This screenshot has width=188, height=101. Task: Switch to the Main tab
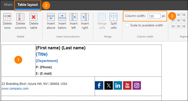[x=8, y=4]
